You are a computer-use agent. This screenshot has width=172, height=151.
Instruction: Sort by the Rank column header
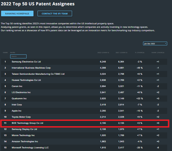5,53
